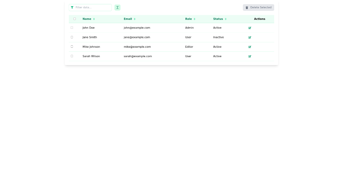343x180 pixels.
Task: Click the Actions column header
Action: click(260, 19)
